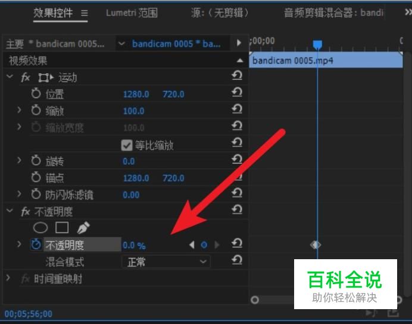Image resolution: width=412 pixels, height=324 pixels.
Task: Select the opacity keyframe diamond in timeline
Action: pyautogui.click(x=316, y=245)
